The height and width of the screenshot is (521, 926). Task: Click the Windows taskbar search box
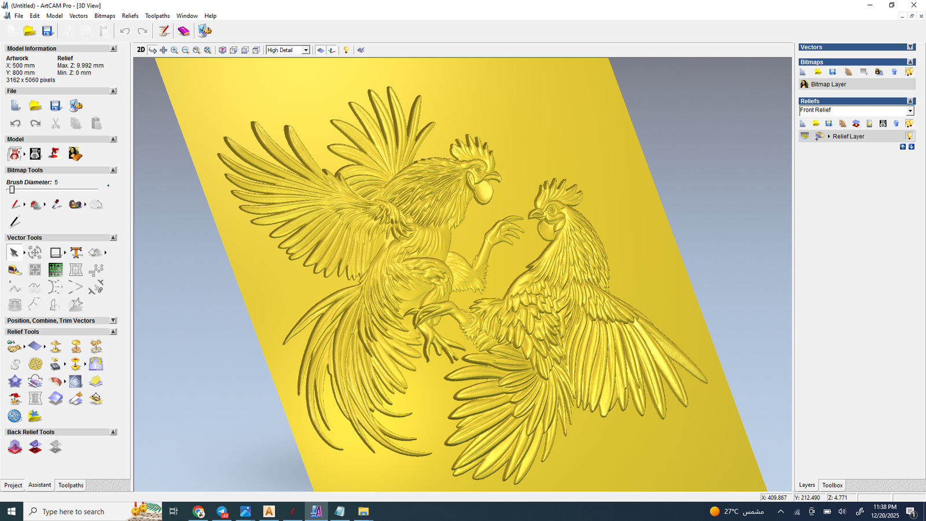tap(81, 512)
